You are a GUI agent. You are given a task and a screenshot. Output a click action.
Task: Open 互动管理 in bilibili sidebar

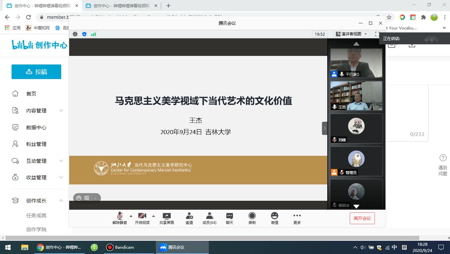pyautogui.click(x=36, y=161)
